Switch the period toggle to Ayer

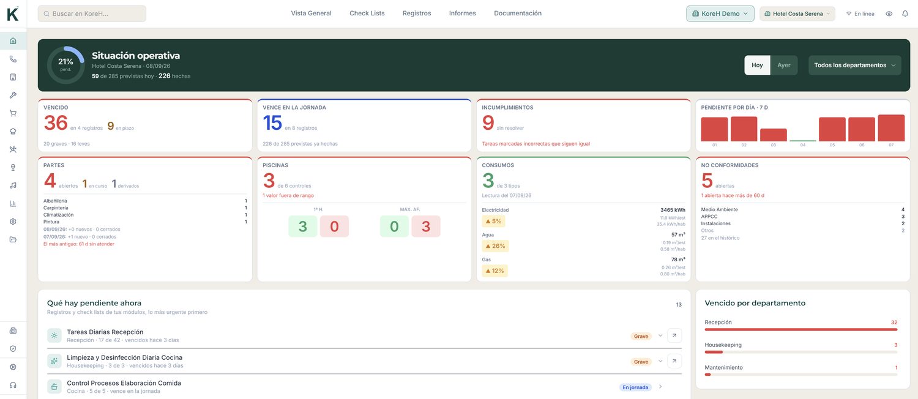pyautogui.click(x=784, y=65)
